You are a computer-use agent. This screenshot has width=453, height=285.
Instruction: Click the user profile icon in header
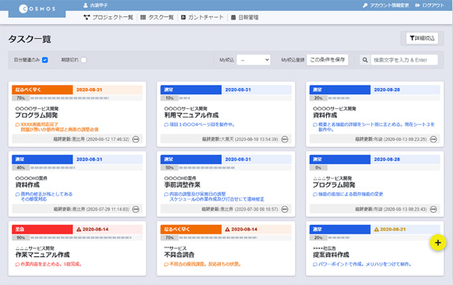[x=86, y=5]
